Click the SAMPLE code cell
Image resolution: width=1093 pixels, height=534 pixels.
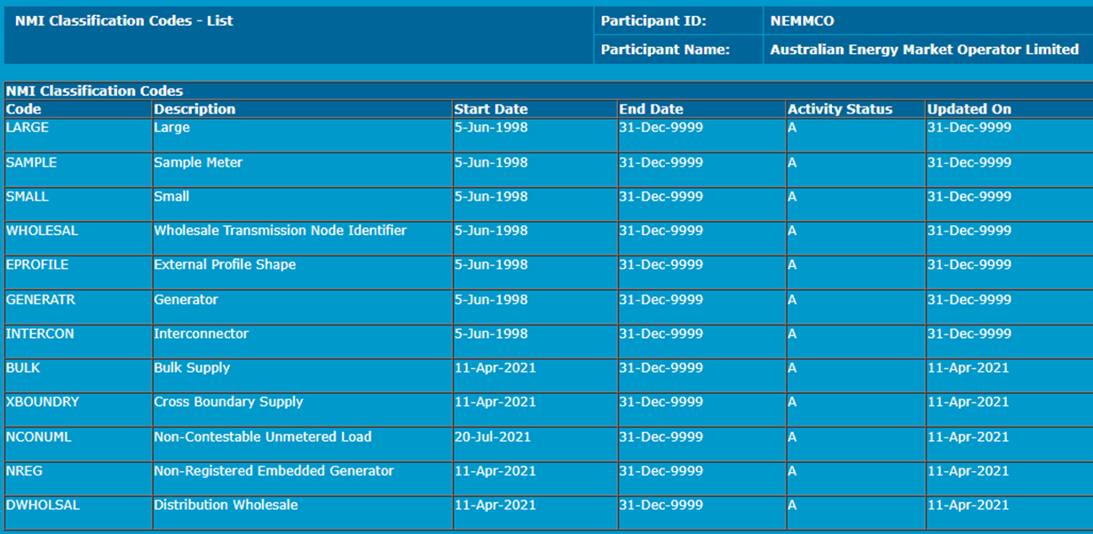pos(31,162)
